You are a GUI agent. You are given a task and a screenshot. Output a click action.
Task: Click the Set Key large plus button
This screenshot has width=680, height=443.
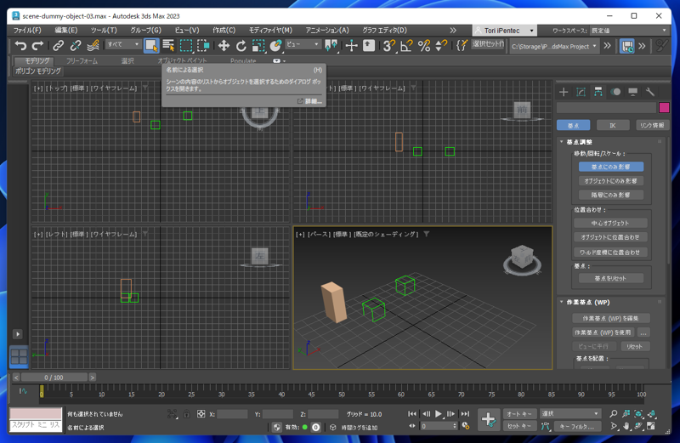[x=490, y=419]
